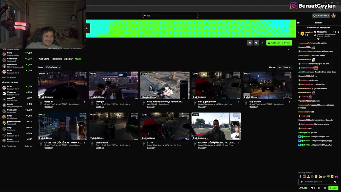This screenshot has height=192, width=341.
Task: Click 'ortam ferah' clip title
Action: pyautogui.click(x=102, y=143)
